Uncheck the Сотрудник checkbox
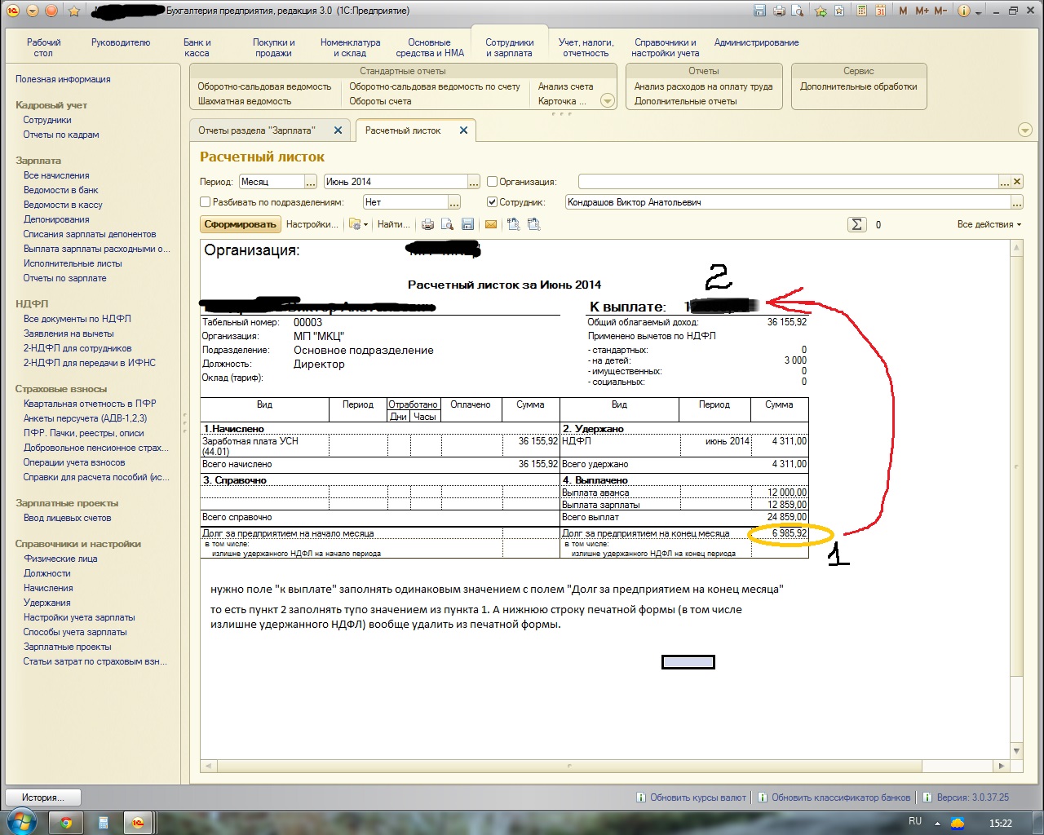1044x835 pixels. tap(492, 202)
